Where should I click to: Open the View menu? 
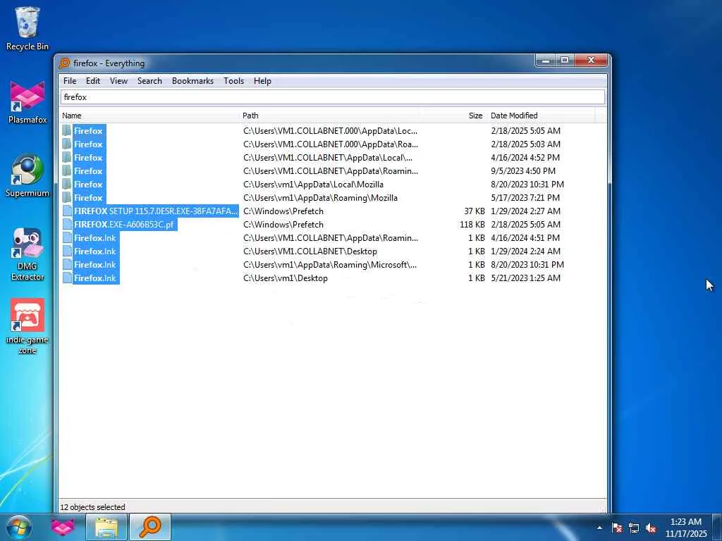118,81
